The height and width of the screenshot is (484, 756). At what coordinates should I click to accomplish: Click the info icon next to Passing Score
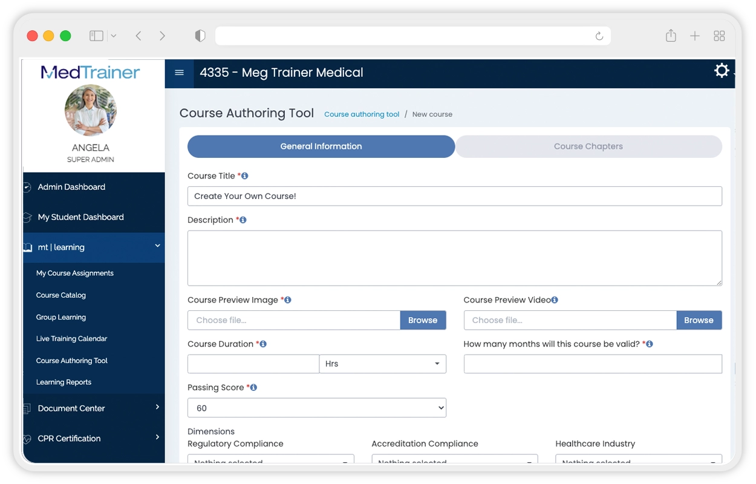tap(253, 388)
